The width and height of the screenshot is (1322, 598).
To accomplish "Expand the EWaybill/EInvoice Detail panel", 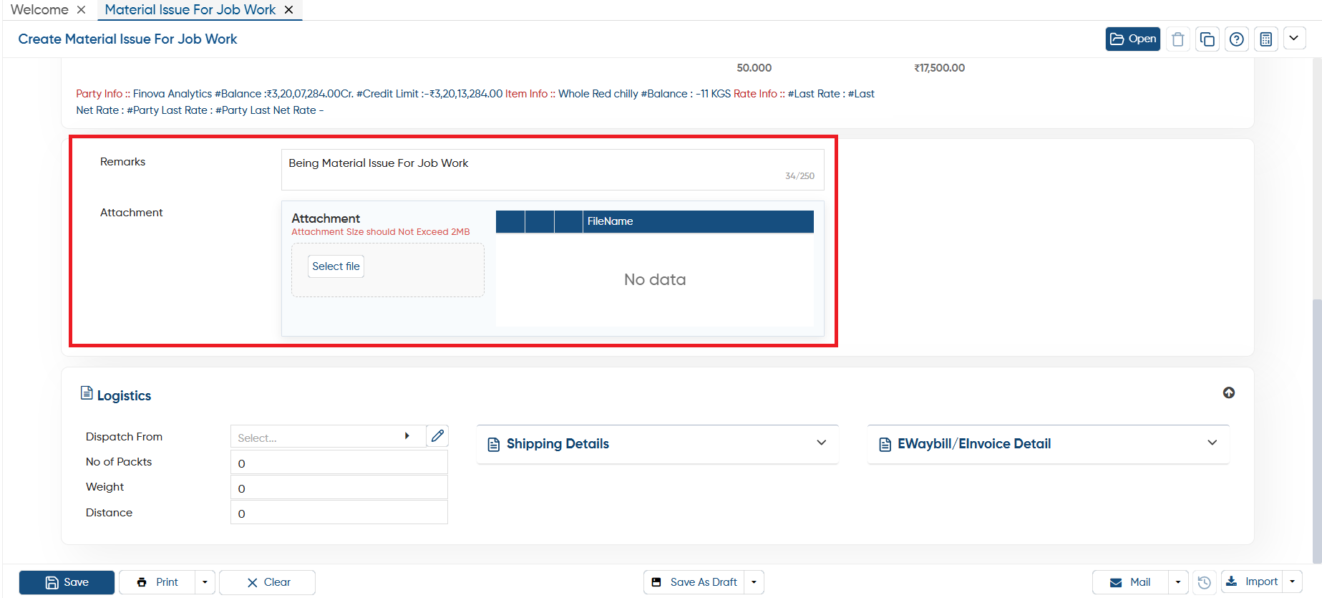I will 1048,444.
